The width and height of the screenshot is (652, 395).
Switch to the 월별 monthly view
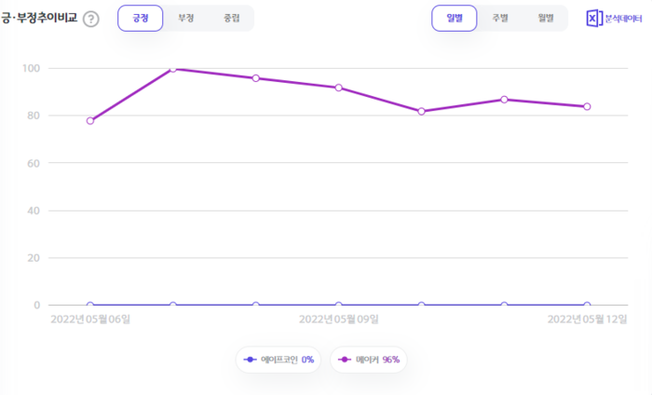(545, 18)
